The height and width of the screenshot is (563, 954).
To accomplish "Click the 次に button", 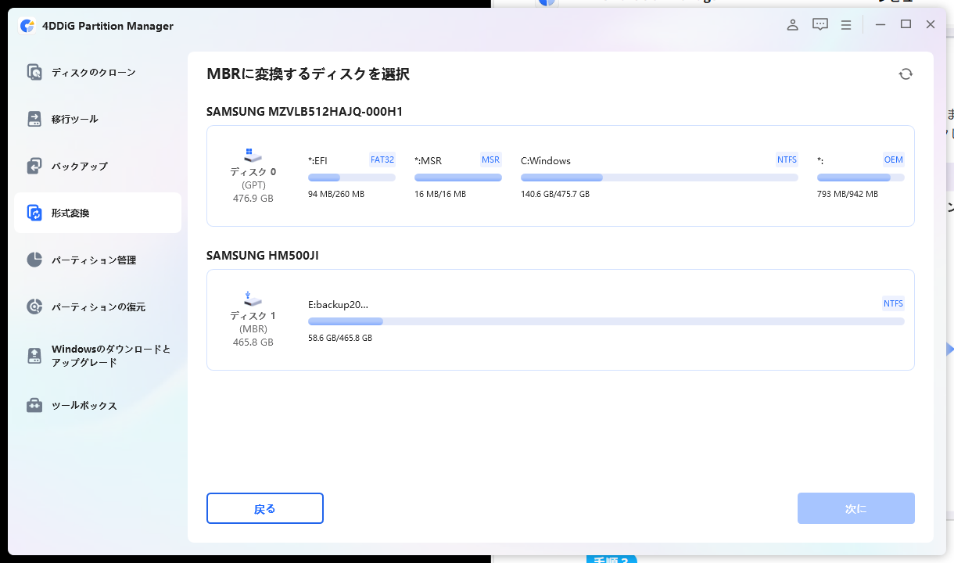I will click(856, 508).
